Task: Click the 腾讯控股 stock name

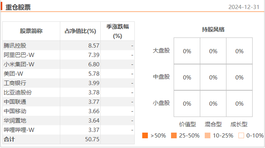Action: pos(15,46)
